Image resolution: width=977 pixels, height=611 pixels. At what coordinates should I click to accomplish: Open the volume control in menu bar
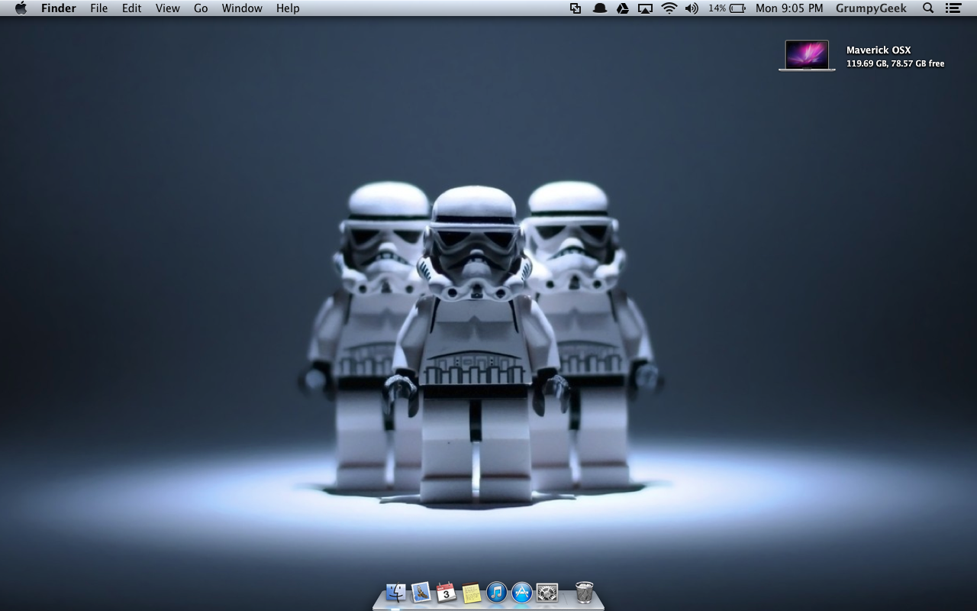[692, 8]
